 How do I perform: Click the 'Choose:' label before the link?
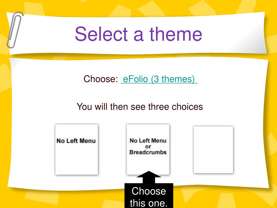pos(101,79)
